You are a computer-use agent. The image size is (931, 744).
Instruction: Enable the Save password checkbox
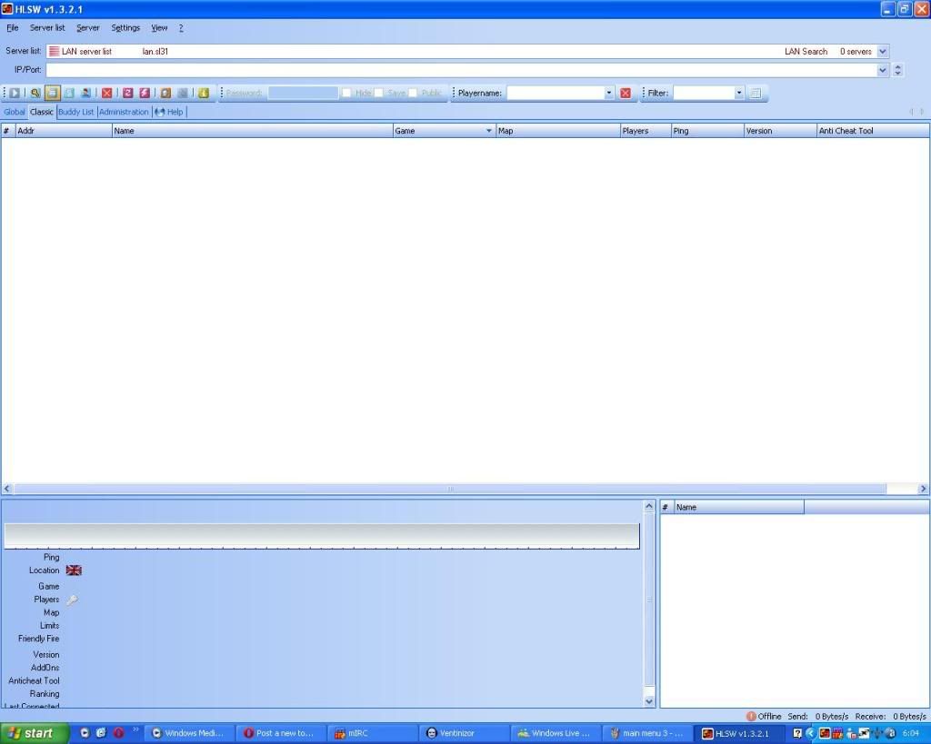[x=379, y=93]
